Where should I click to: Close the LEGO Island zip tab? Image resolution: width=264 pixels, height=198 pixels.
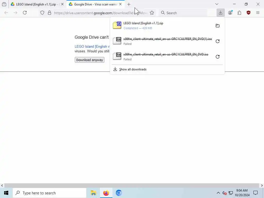pos(62,4)
